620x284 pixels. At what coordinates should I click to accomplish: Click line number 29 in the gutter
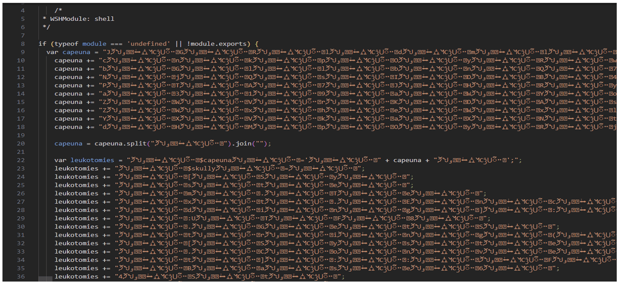click(21, 218)
